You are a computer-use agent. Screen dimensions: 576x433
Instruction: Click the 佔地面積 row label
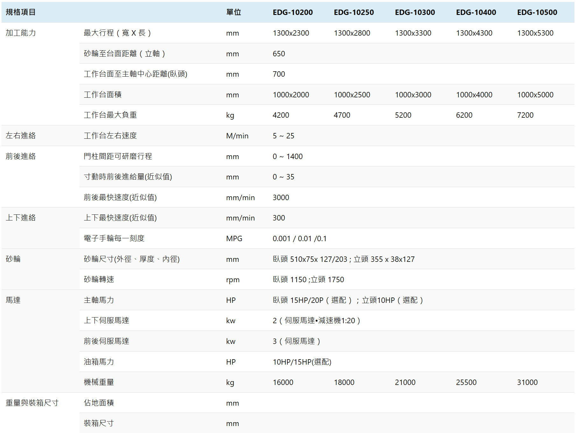coord(99,403)
